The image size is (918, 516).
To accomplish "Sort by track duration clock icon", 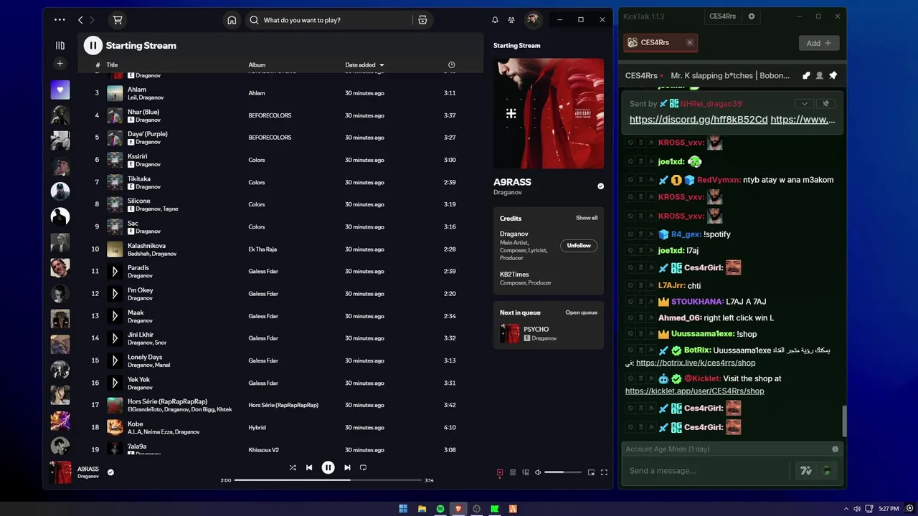I will [x=451, y=64].
